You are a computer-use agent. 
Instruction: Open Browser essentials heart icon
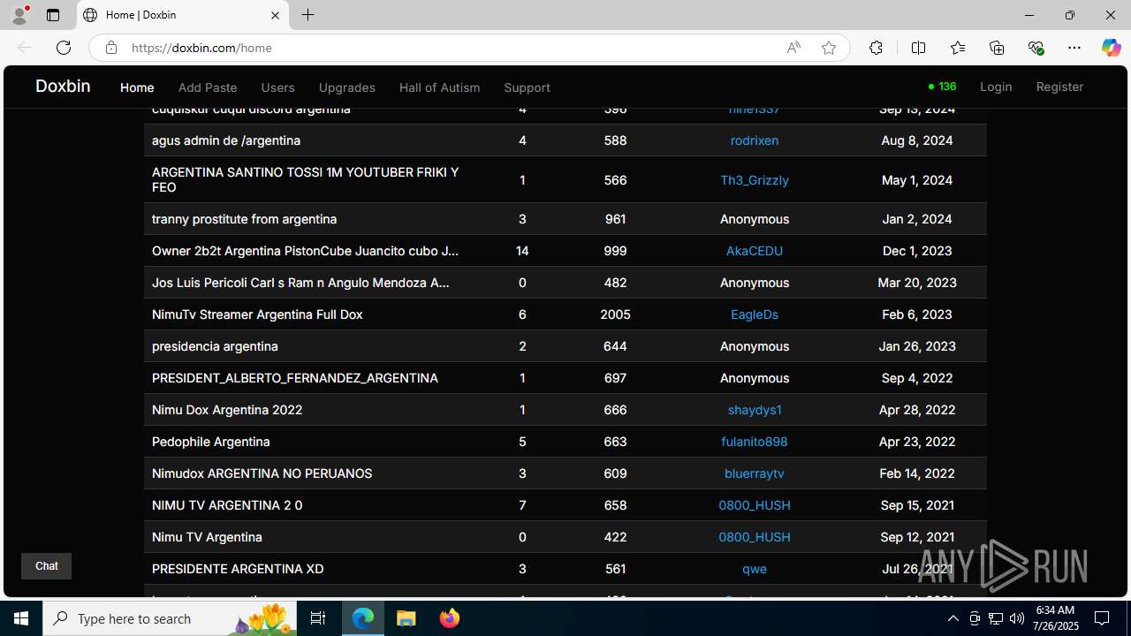(1036, 48)
